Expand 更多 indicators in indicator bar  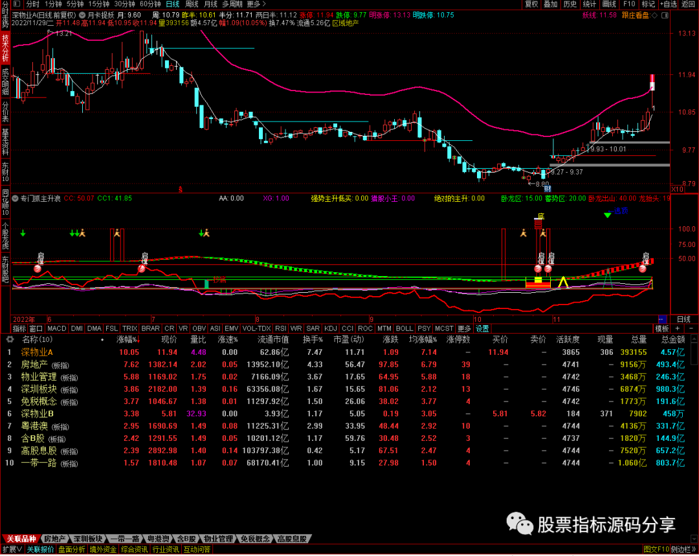point(464,328)
